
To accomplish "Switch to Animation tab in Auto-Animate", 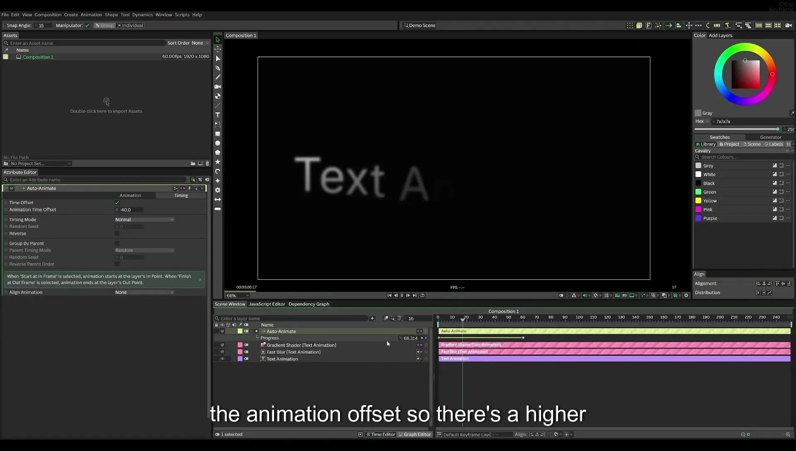I will [x=130, y=196].
